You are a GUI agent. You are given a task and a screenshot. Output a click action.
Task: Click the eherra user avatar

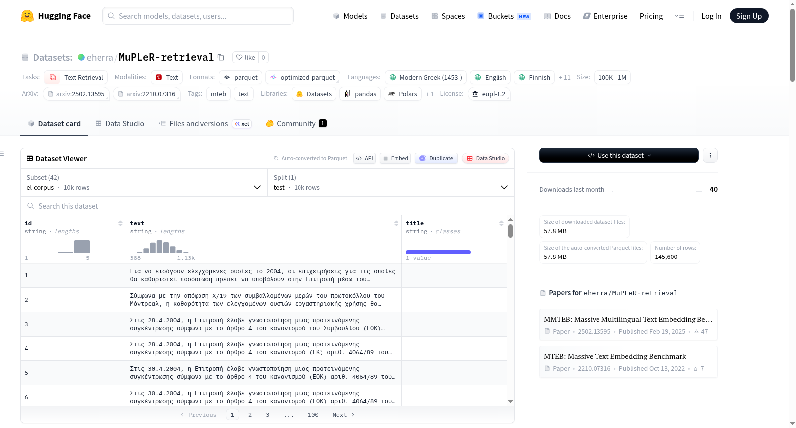(x=81, y=57)
